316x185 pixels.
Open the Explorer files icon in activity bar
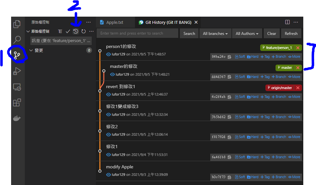(x=17, y=24)
